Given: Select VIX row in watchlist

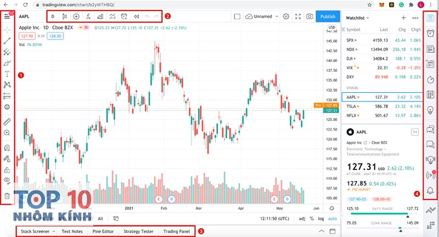Looking at the screenshot, I should click(x=382, y=67).
